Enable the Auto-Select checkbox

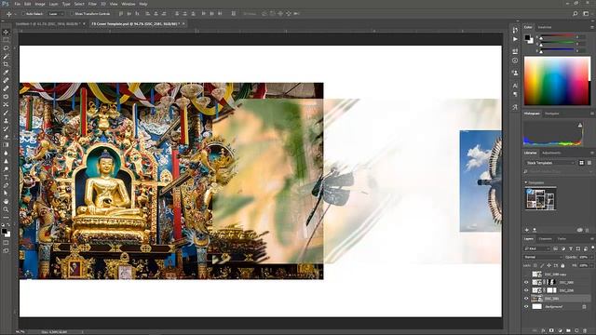22,14
